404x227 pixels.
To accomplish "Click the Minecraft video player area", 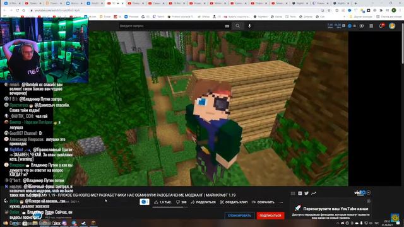I will click(x=201, y=108).
